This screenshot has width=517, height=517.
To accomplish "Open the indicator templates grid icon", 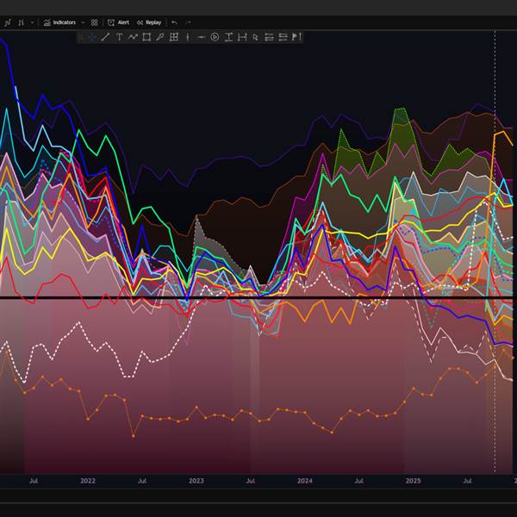I will (95, 22).
